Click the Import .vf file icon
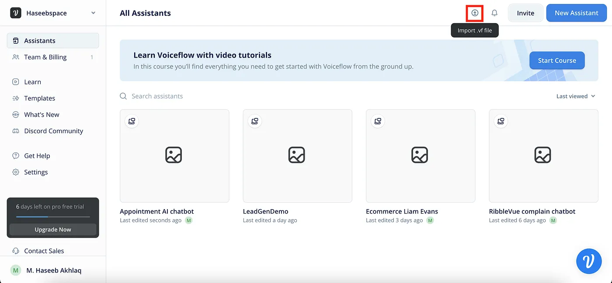Image resolution: width=612 pixels, height=283 pixels. 475,13
